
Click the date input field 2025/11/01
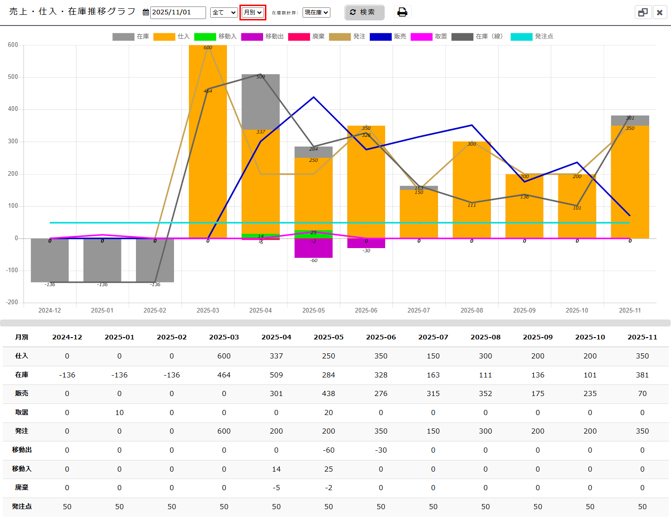pos(178,13)
